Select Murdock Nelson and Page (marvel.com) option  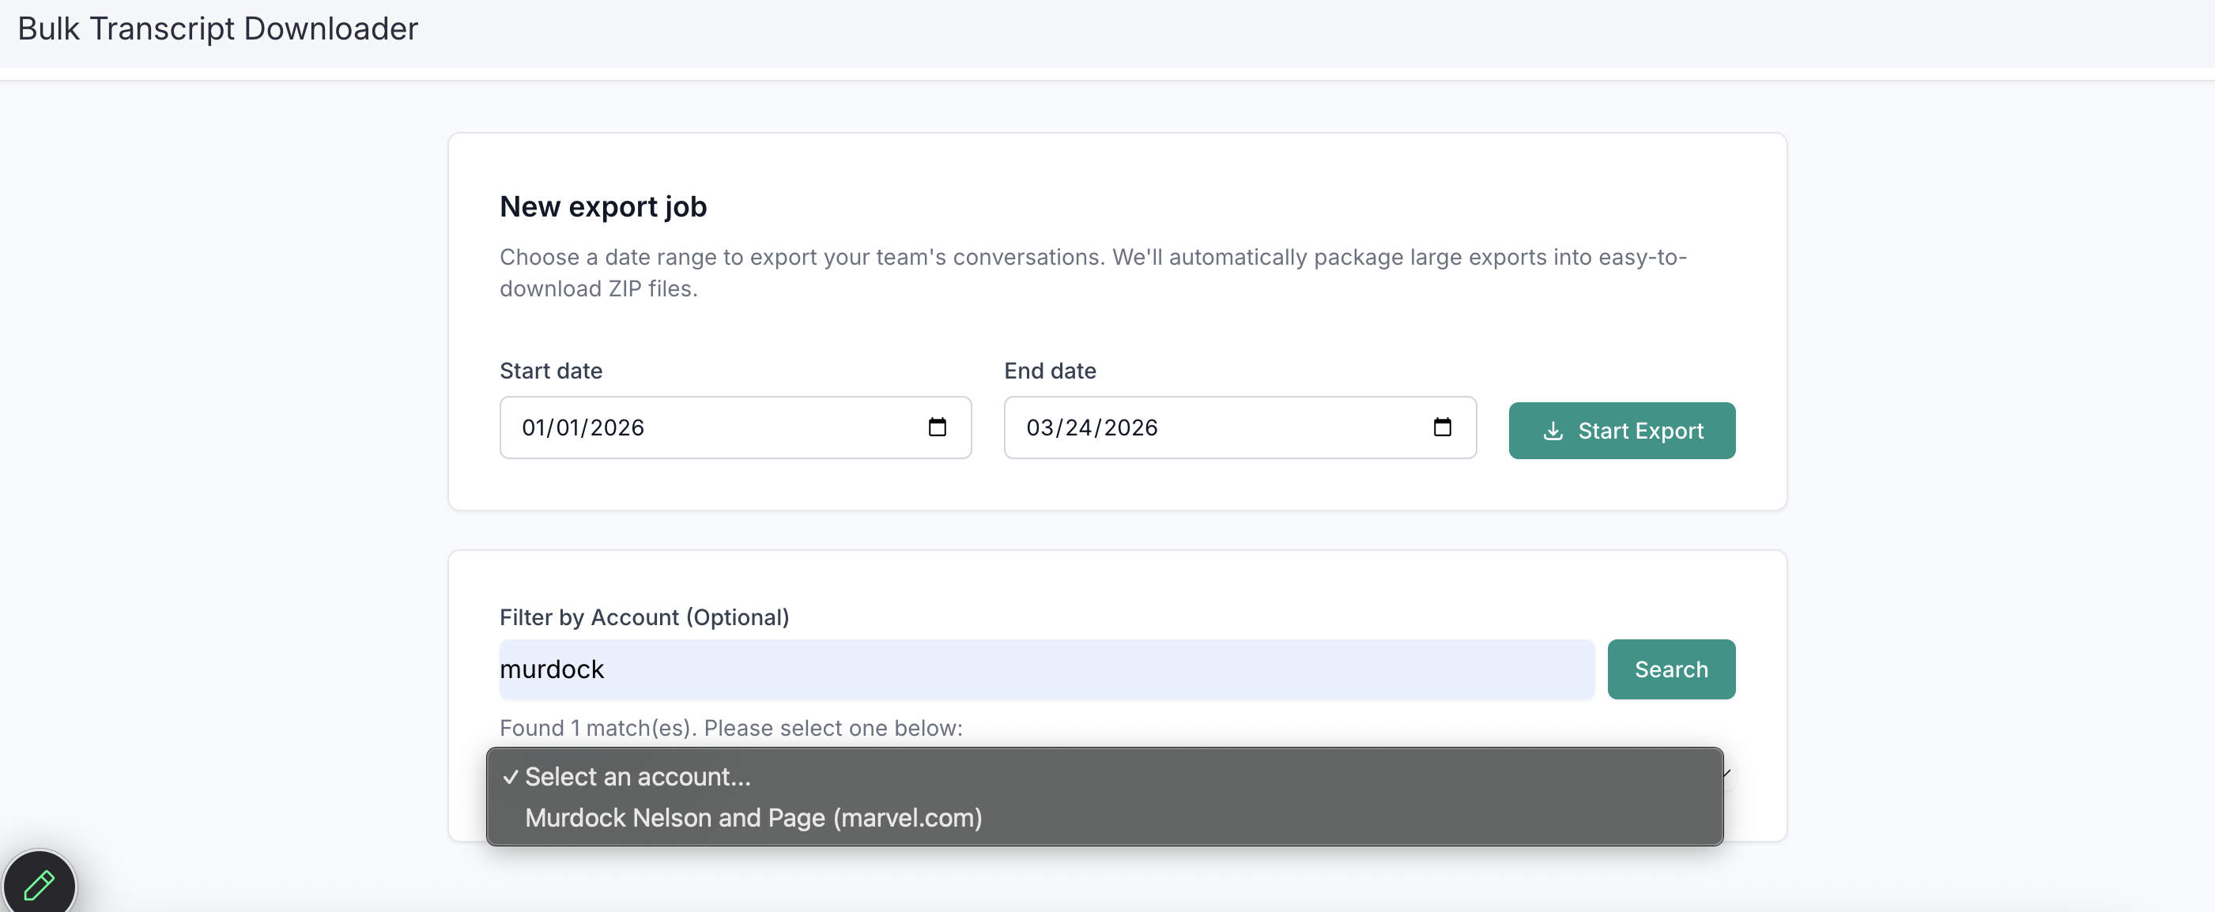click(753, 817)
